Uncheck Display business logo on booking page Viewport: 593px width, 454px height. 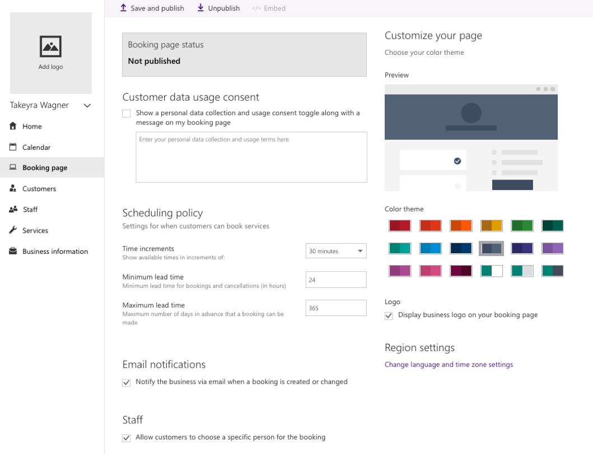click(389, 315)
